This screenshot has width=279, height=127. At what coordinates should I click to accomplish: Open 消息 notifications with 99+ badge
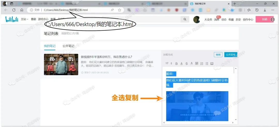pos(217,19)
